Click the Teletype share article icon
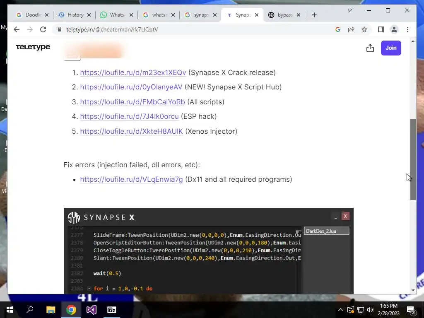Viewport: 424px width, 318px height. click(x=370, y=48)
